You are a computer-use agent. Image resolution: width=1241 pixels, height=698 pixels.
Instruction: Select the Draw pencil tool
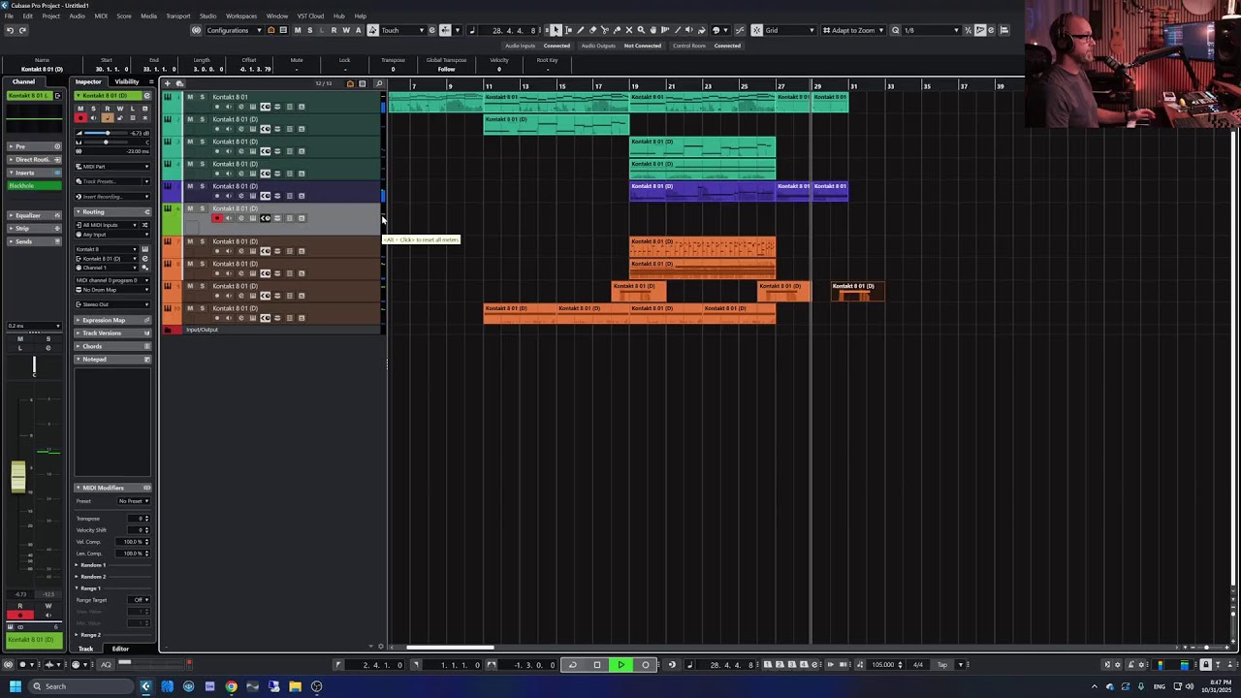(581, 30)
